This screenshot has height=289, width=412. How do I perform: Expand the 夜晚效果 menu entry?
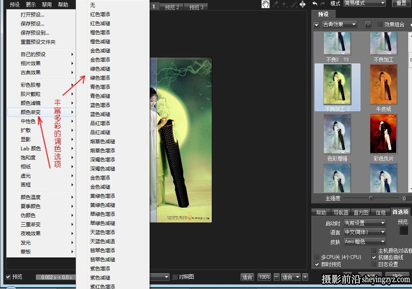pyautogui.click(x=41, y=233)
